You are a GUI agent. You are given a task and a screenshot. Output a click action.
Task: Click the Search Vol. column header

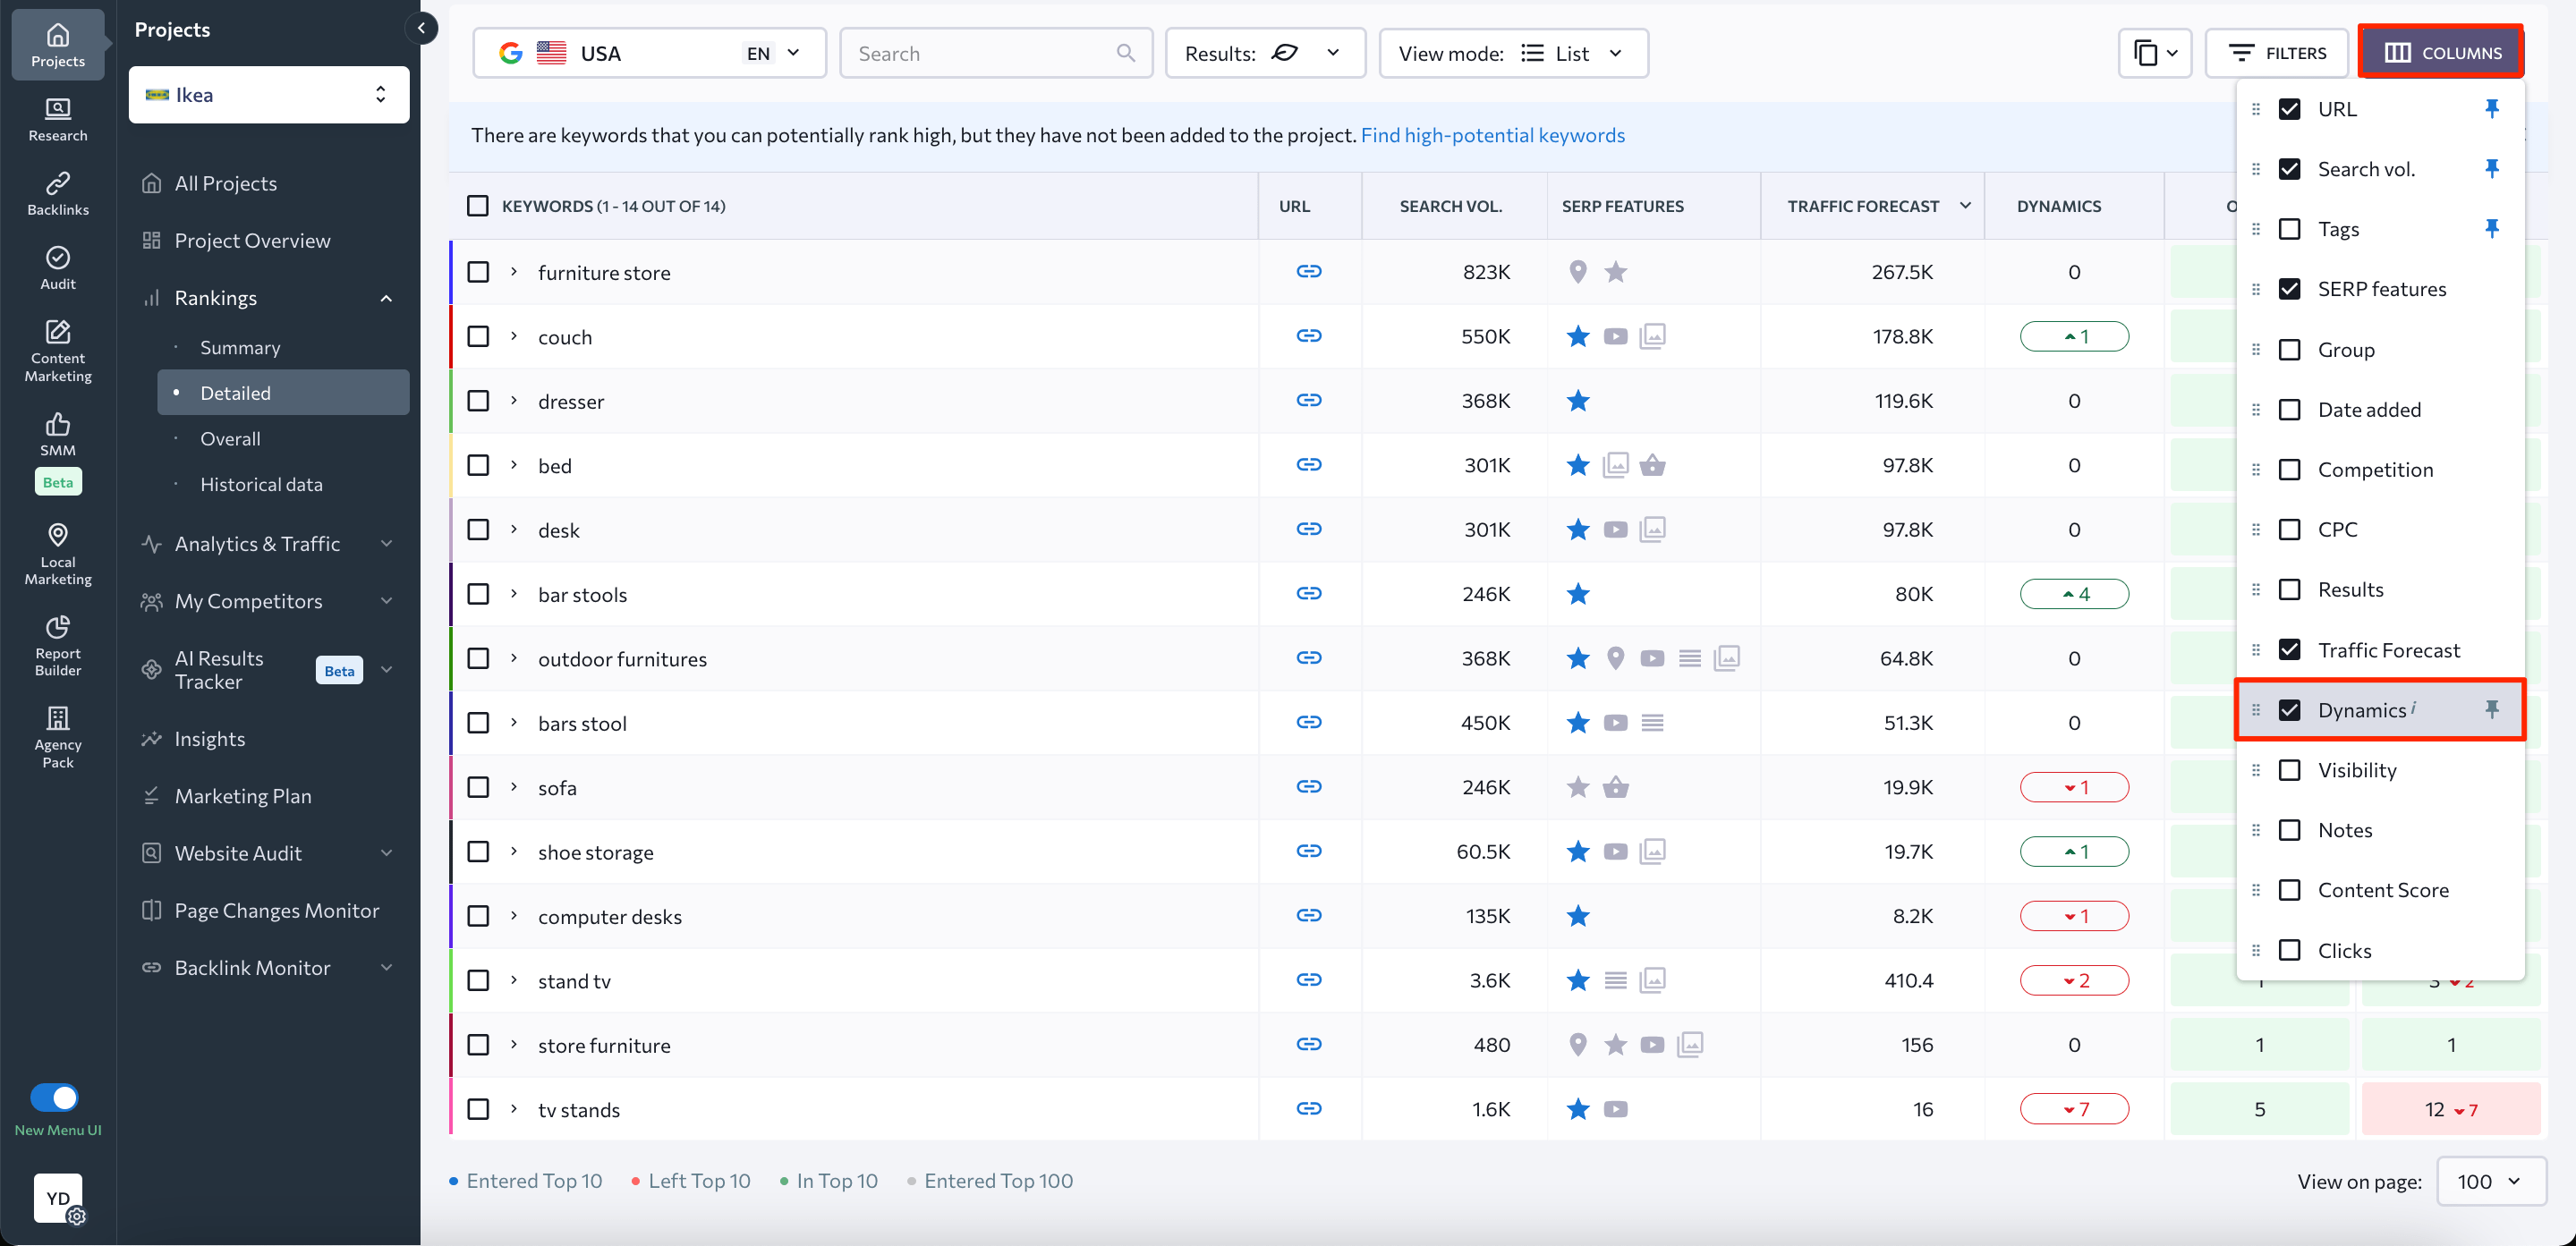pyautogui.click(x=1450, y=206)
